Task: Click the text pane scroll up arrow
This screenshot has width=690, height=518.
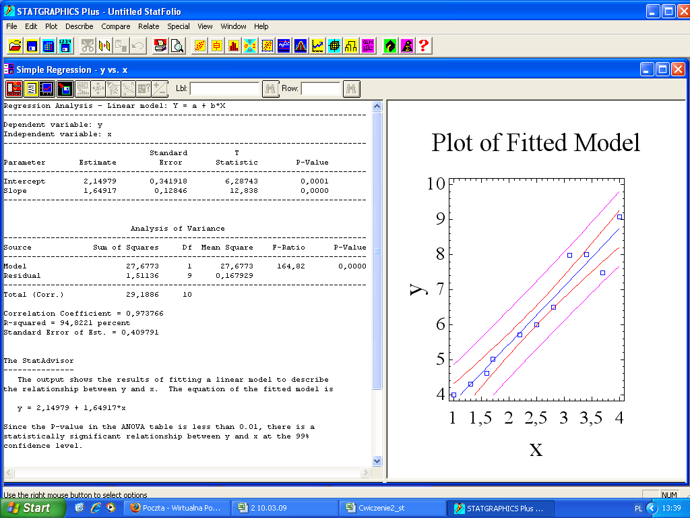Action: 377,106
